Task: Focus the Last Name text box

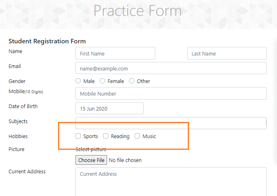Action: point(227,53)
